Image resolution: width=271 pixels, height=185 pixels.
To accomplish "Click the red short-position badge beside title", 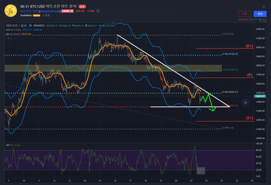I will (82, 6).
